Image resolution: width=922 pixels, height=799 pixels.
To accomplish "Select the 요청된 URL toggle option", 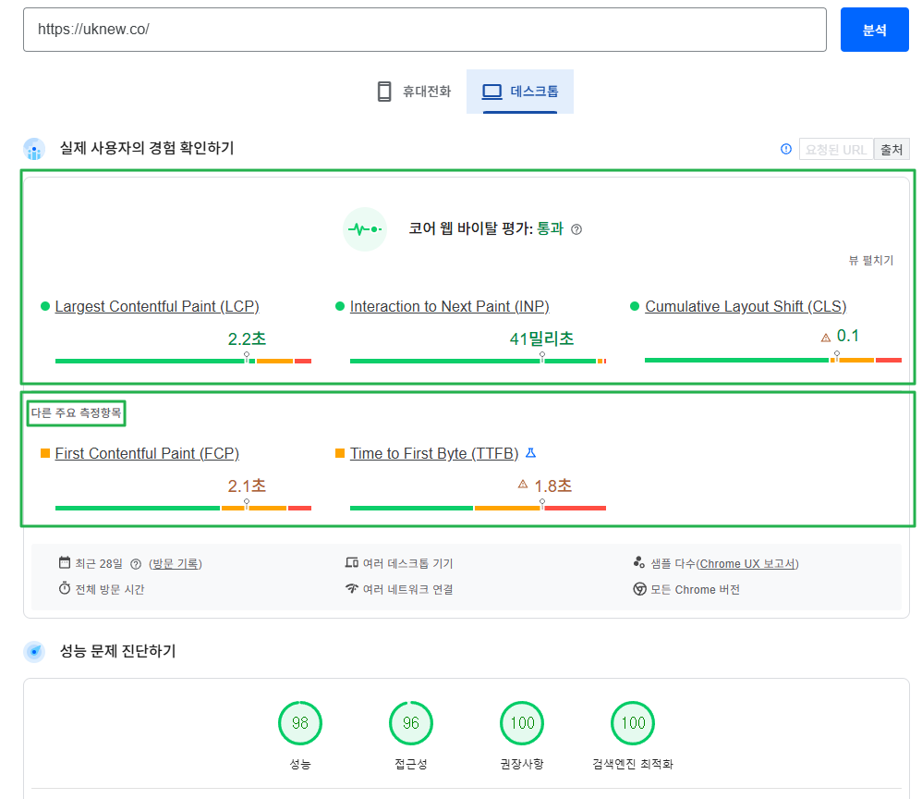I will tap(835, 149).
